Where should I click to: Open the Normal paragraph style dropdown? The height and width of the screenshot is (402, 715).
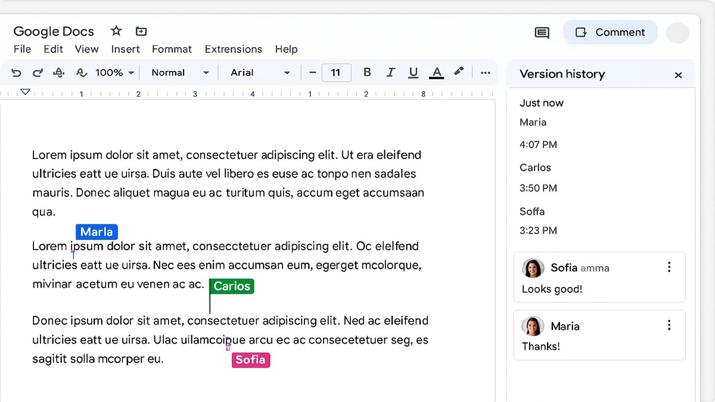179,72
